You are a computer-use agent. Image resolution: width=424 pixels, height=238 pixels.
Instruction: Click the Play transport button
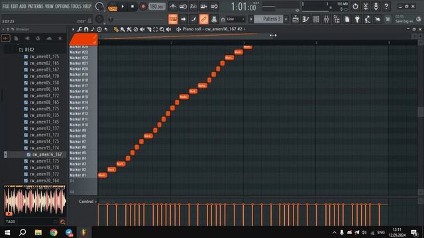pyautogui.click(x=123, y=6)
